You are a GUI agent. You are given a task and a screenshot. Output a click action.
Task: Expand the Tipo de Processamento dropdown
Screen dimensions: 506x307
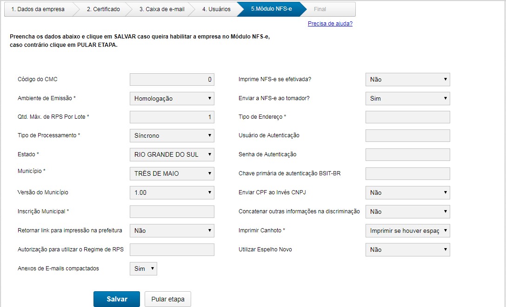(x=172, y=136)
